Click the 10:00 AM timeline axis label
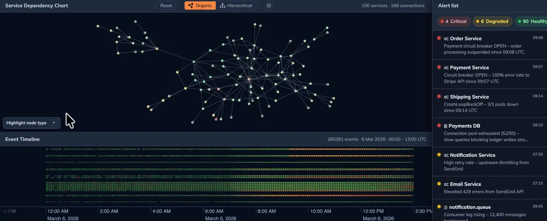547x221 pixels. pyautogui.click(x=321, y=211)
